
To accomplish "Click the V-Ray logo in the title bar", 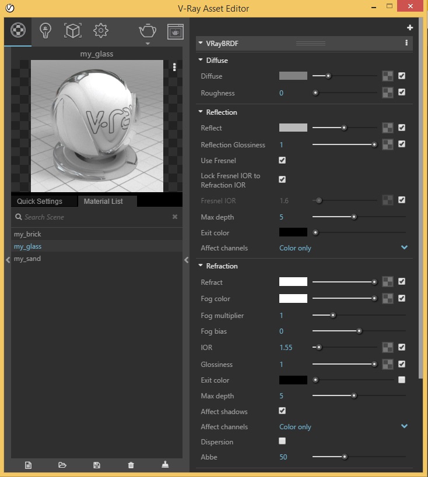I will click(x=10, y=8).
